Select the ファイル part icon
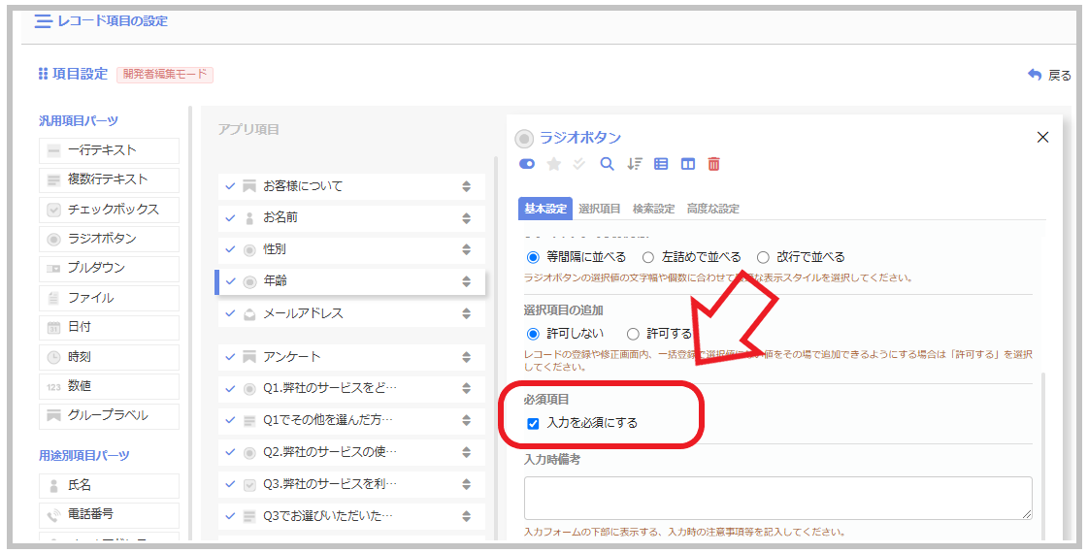 pyautogui.click(x=53, y=298)
